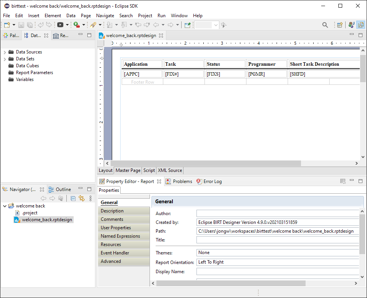Click Collapse All in Navigator toolbar
This screenshot has height=298, width=367.
(x=73, y=198)
